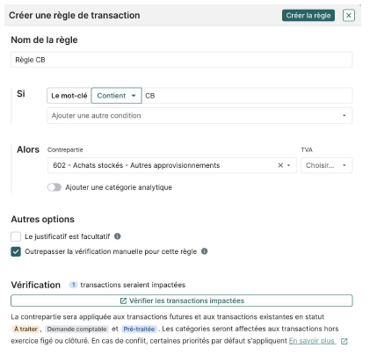The width and height of the screenshot is (377, 355).
Task: Click the Créer la règle button
Action: [x=308, y=16]
